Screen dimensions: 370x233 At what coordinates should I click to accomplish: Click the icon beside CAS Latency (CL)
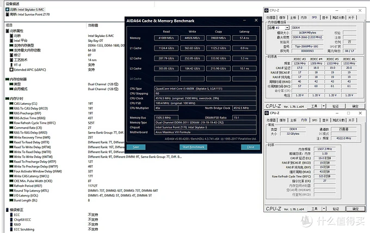(x=11, y=103)
